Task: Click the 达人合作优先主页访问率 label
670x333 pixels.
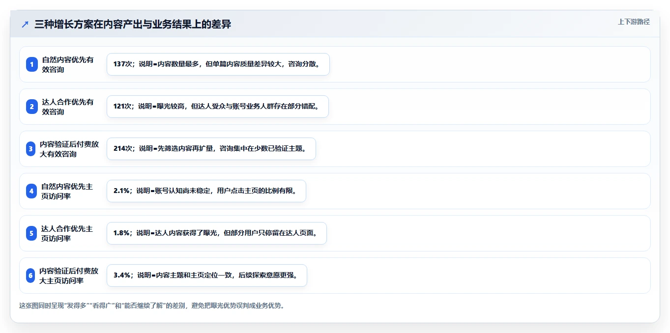Action: point(67,233)
